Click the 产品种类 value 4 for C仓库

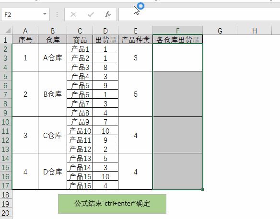click(x=136, y=135)
